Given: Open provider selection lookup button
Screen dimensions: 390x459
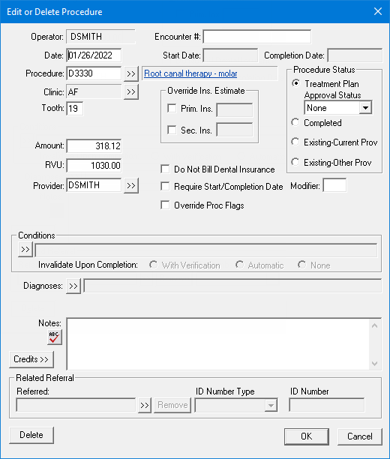Looking at the screenshot, I should pos(131,185).
